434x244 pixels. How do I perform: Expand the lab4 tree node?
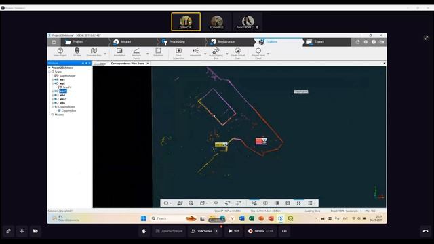click(53, 95)
